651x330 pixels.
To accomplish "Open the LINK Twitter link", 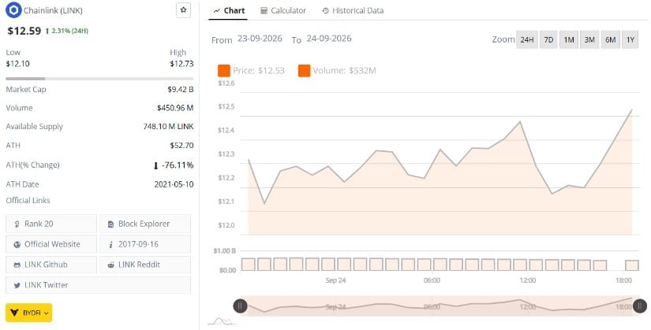I will (x=99, y=285).
